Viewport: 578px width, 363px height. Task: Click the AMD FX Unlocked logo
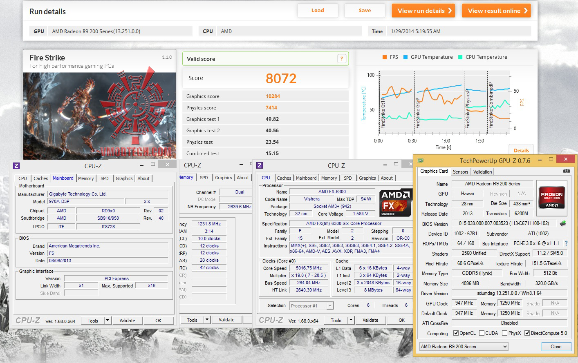pyautogui.click(x=395, y=203)
